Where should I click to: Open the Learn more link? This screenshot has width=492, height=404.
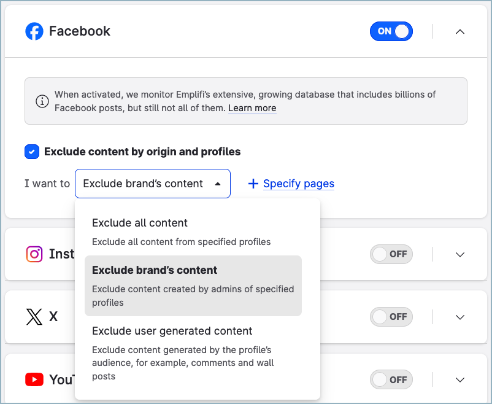pos(252,108)
